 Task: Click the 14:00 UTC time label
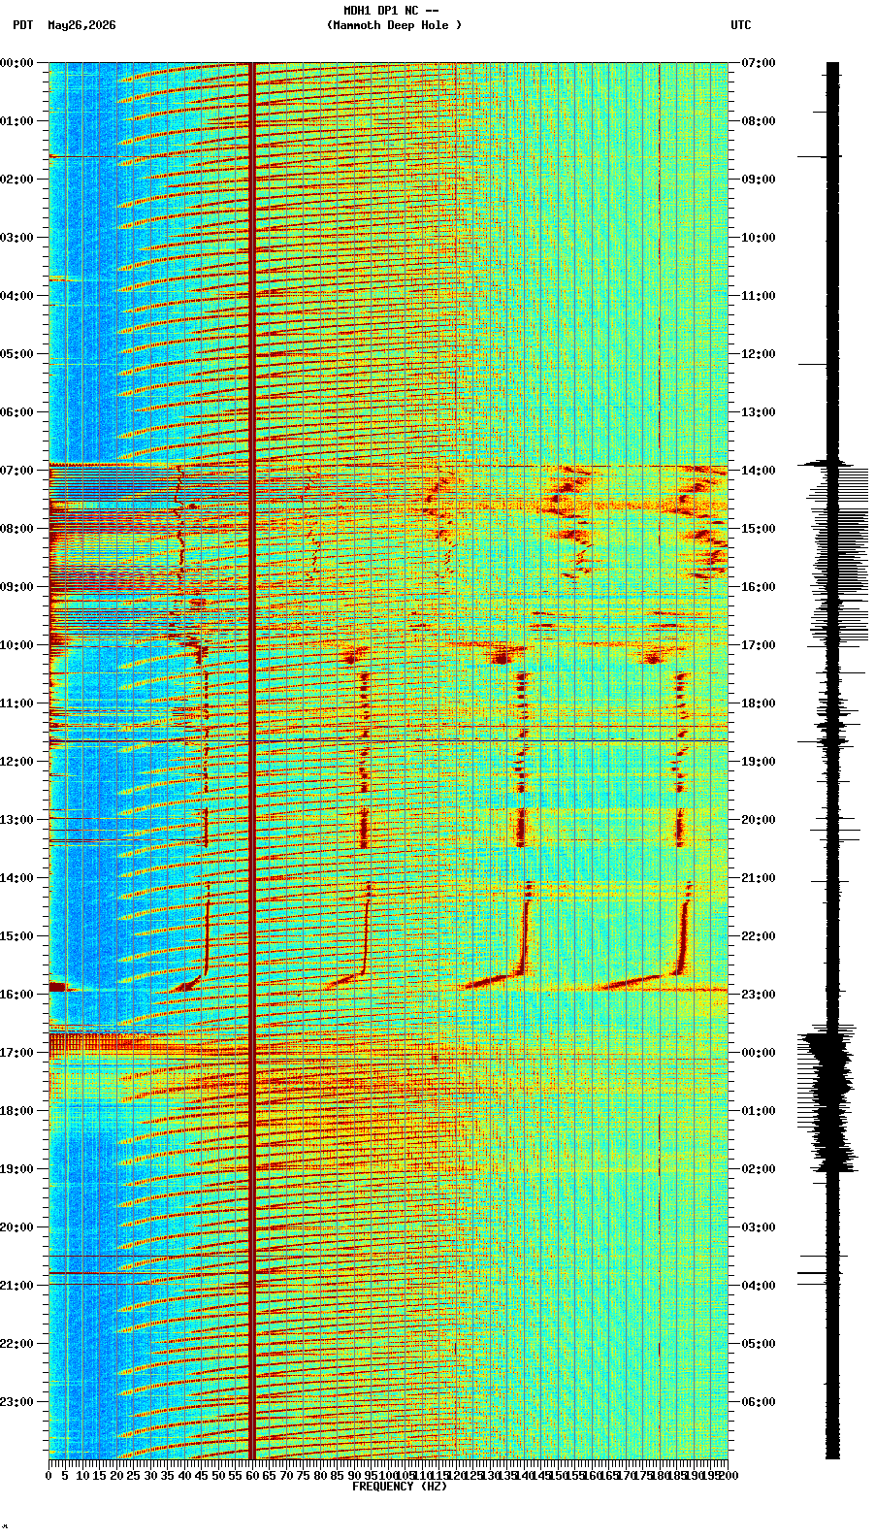[758, 471]
